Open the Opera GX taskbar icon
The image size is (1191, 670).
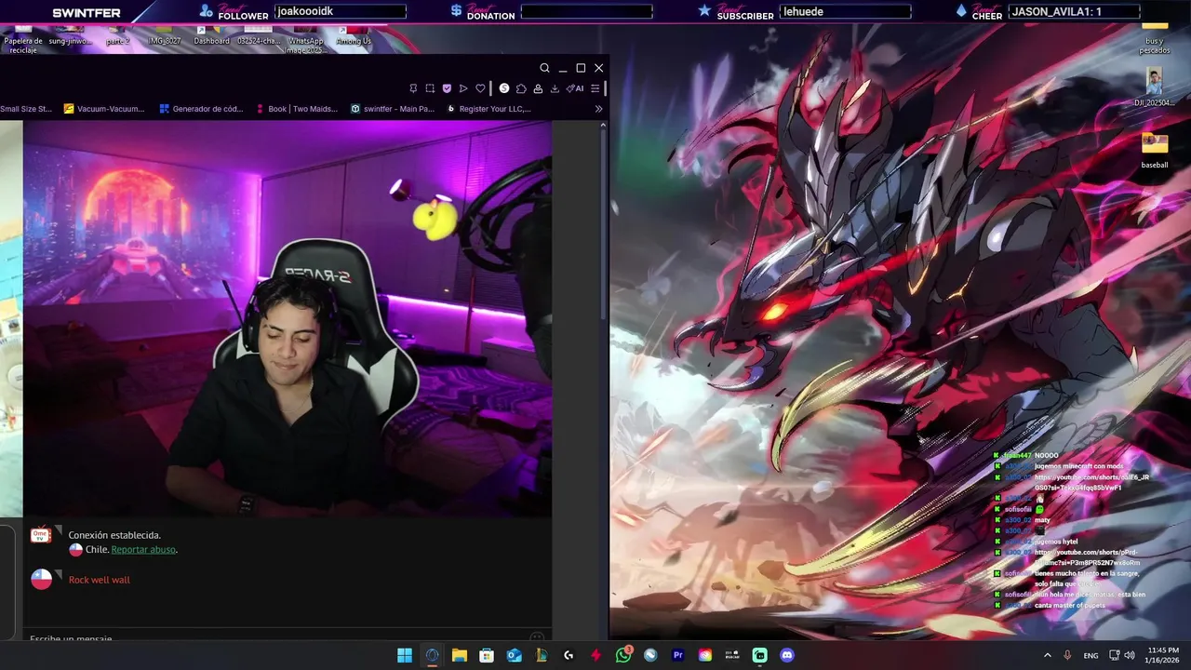(x=432, y=655)
